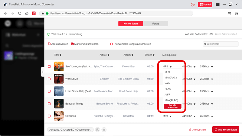Tick checkbox for See You Again
Screen dimensions: 242x136
49,66
